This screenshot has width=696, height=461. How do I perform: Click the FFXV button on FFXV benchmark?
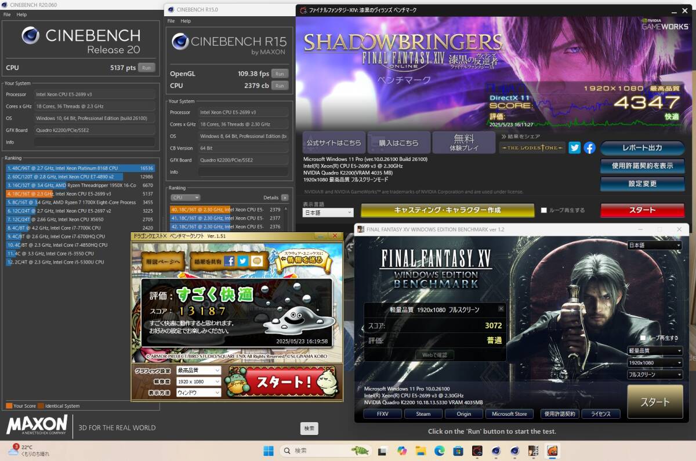[x=382, y=414]
